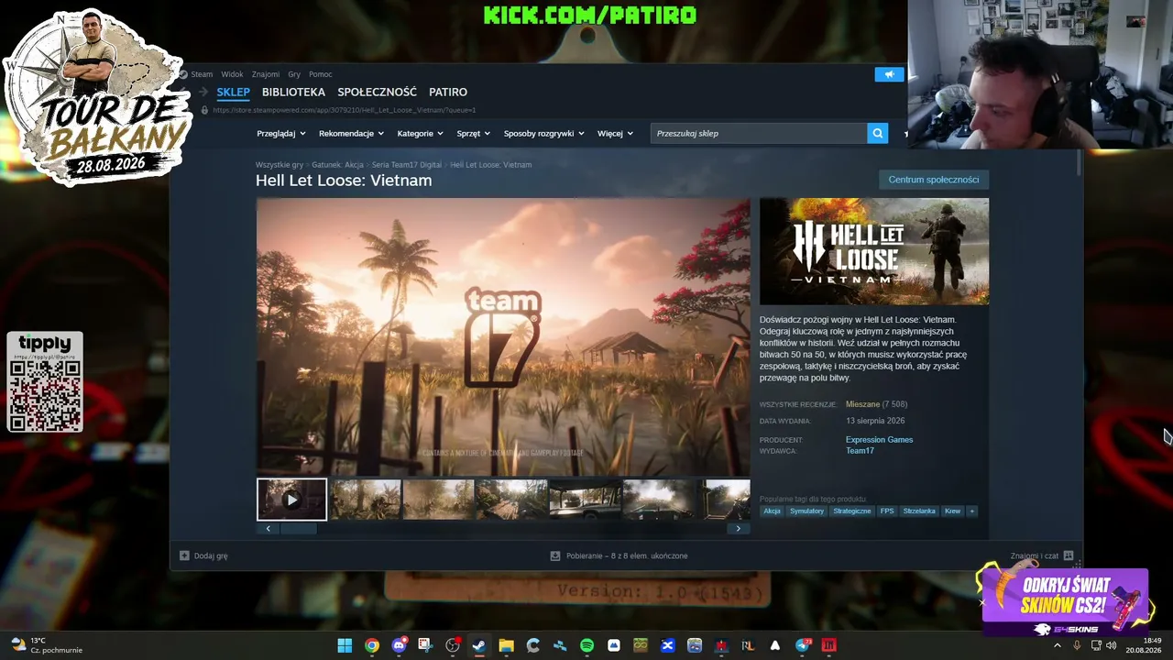Open the clock and date panel
Screen dimensions: 1173x660
pyautogui.click(x=1144, y=645)
